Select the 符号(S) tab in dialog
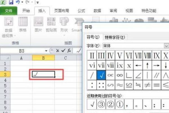This screenshot has width=169, height=113. (93, 37)
